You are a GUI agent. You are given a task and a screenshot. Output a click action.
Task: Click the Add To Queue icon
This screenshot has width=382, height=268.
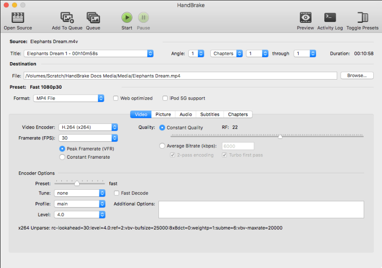67,18
